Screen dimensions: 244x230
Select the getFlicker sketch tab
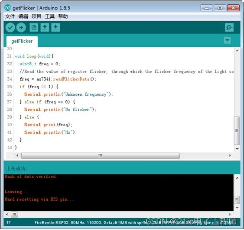click(x=22, y=41)
